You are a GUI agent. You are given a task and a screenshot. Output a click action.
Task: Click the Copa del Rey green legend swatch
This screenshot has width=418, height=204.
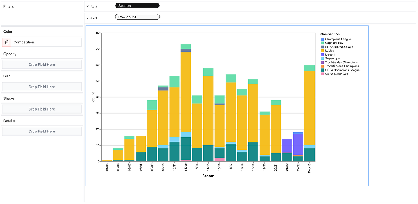coord(322,43)
